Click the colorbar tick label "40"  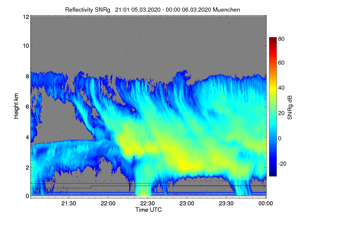281,88
